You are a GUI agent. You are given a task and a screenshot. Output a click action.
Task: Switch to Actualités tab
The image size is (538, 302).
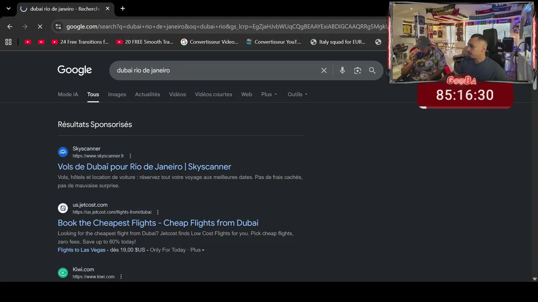(148, 94)
